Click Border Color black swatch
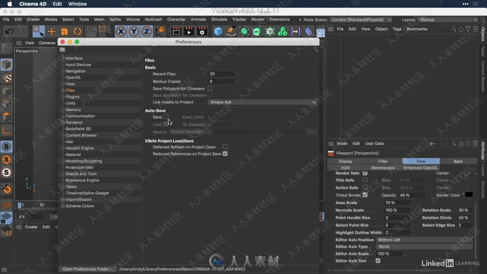 coord(469,195)
